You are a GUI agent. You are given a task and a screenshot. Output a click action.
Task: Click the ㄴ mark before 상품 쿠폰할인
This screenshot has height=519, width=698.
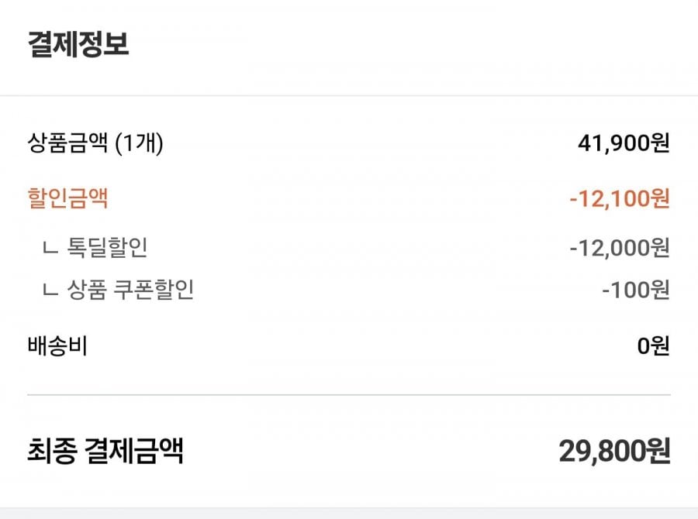tap(50, 291)
